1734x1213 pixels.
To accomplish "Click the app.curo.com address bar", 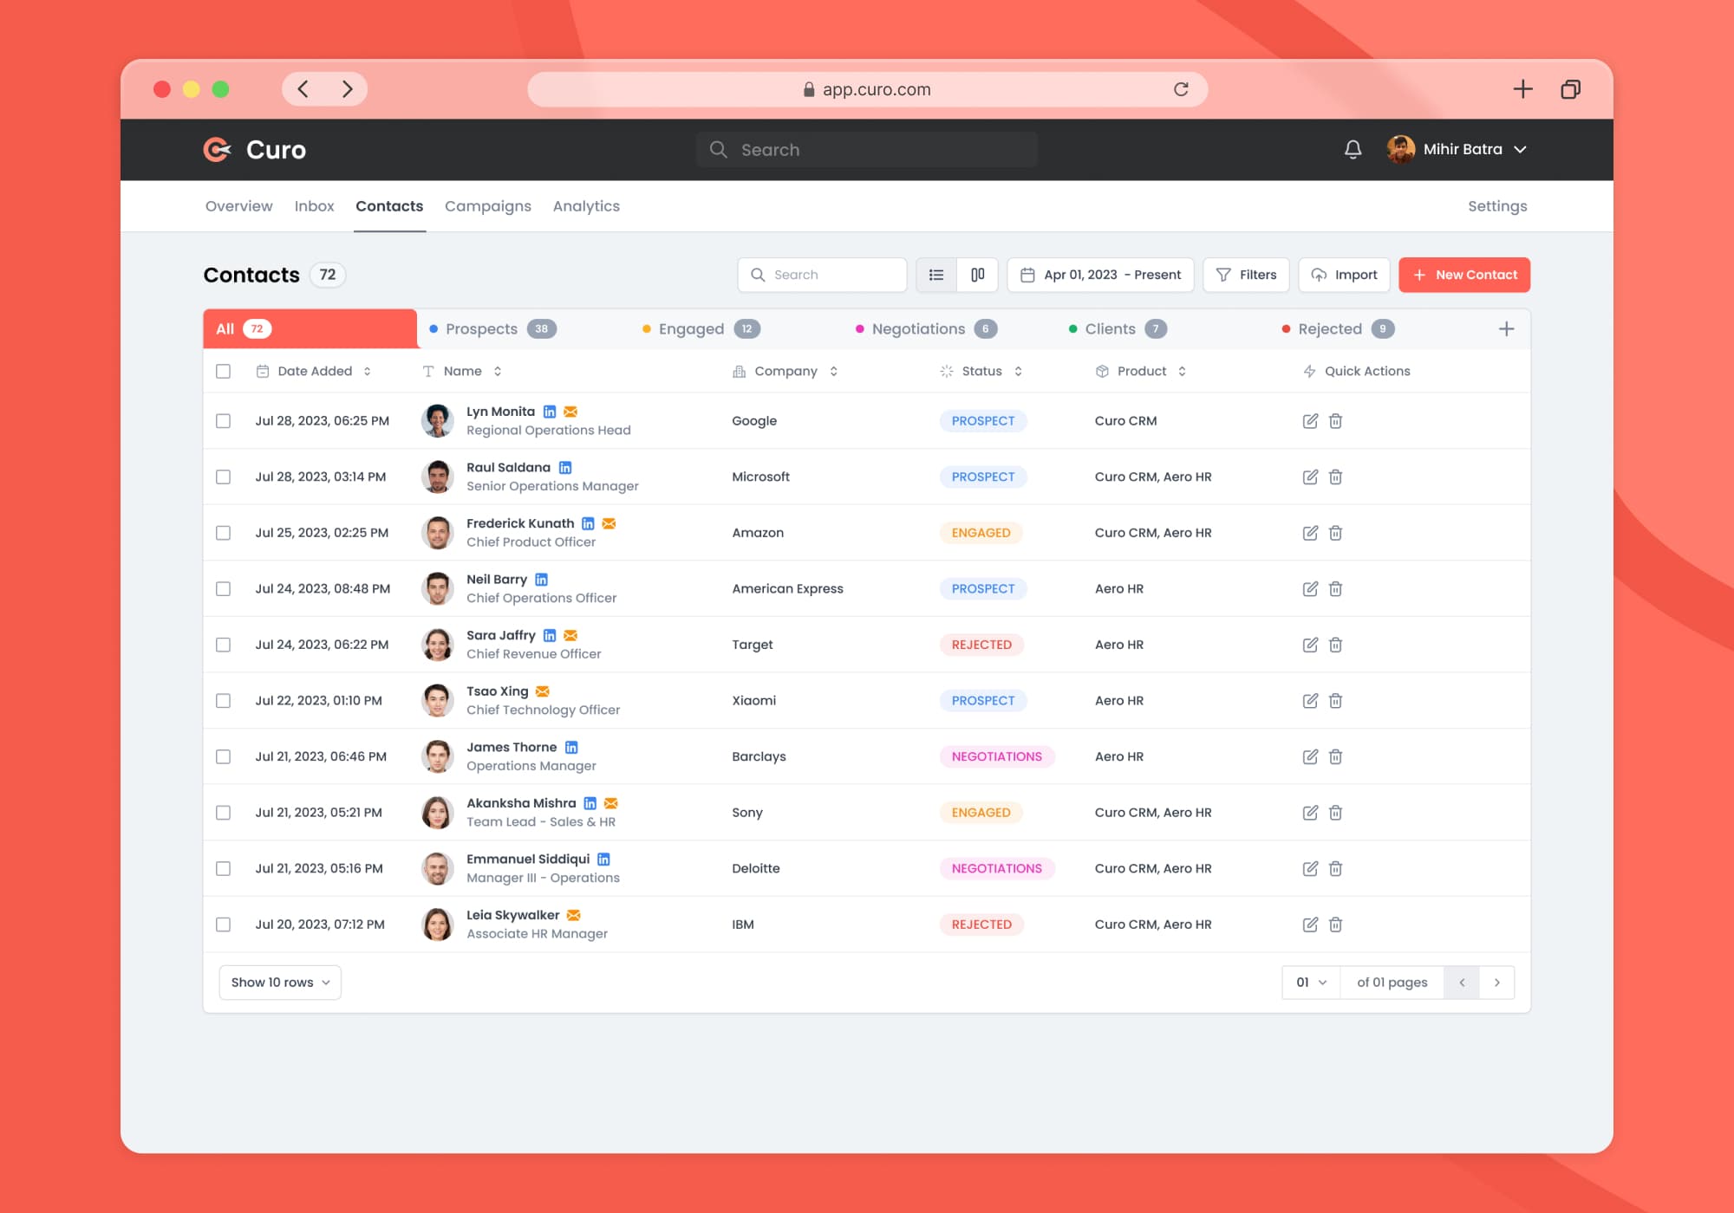I will [867, 89].
